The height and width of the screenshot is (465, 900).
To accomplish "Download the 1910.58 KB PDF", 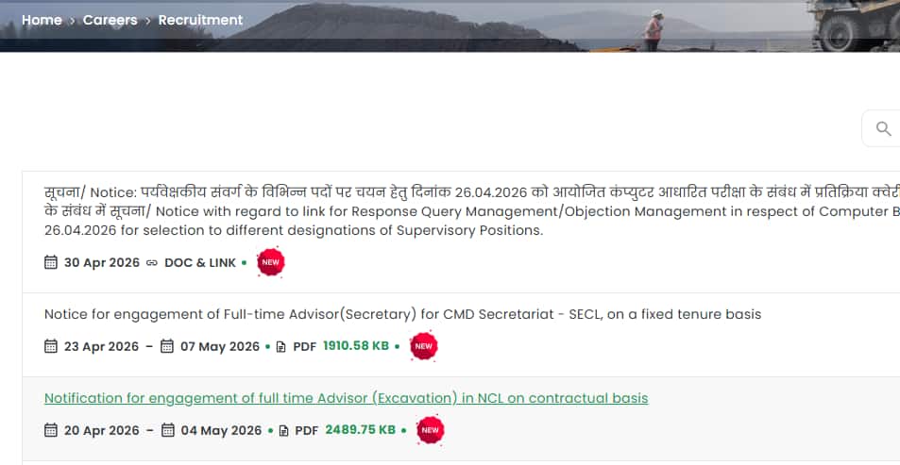I will point(356,346).
